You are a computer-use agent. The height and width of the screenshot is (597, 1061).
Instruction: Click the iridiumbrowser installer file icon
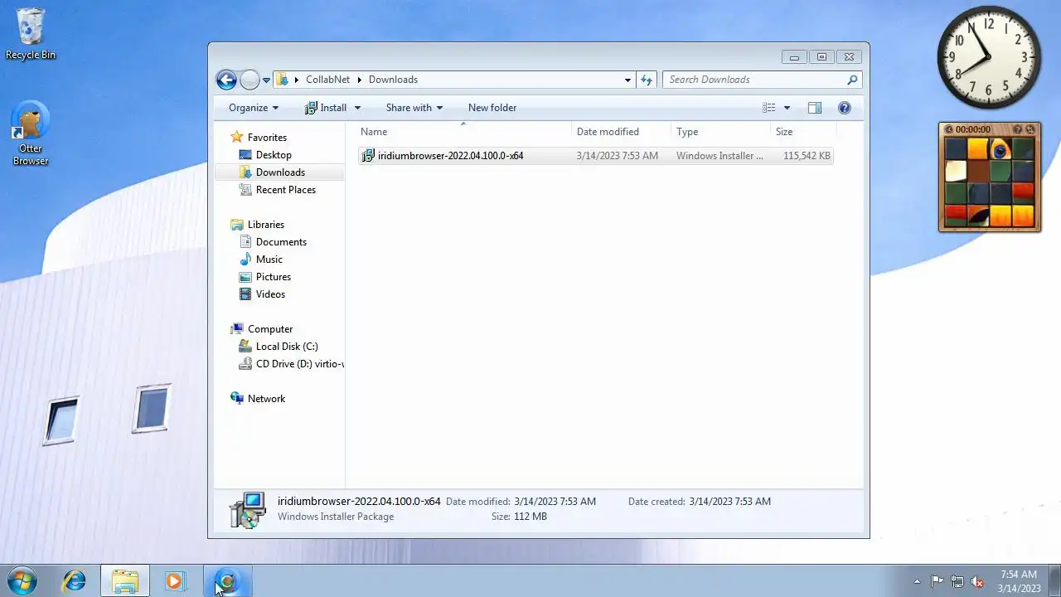click(x=369, y=156)
